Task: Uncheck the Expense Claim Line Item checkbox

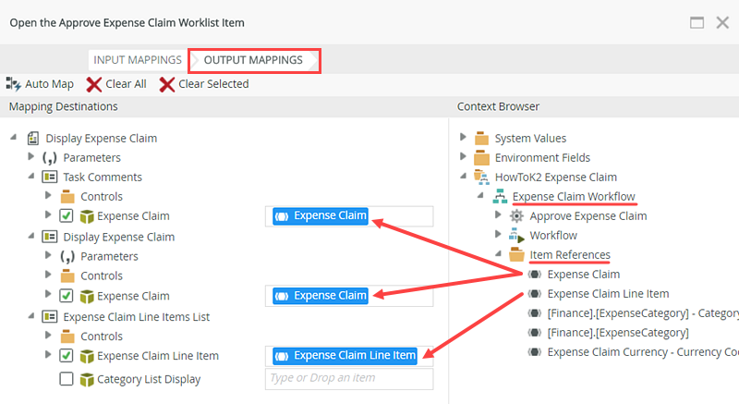Action: coord(67,355)
